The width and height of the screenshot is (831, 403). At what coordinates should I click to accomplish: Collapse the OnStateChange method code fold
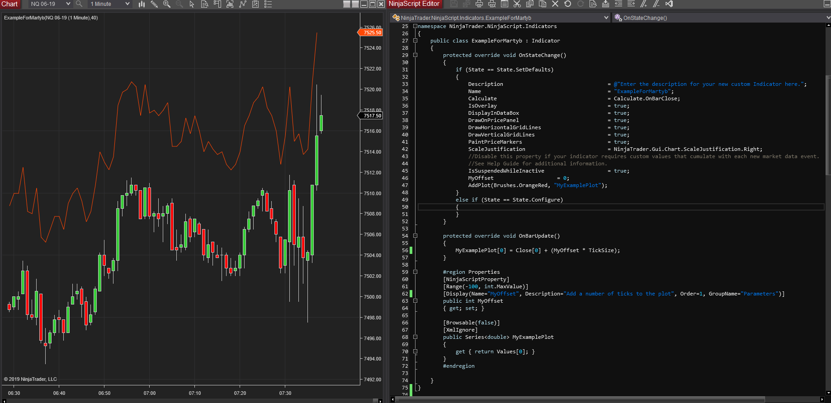coord(415,55)
